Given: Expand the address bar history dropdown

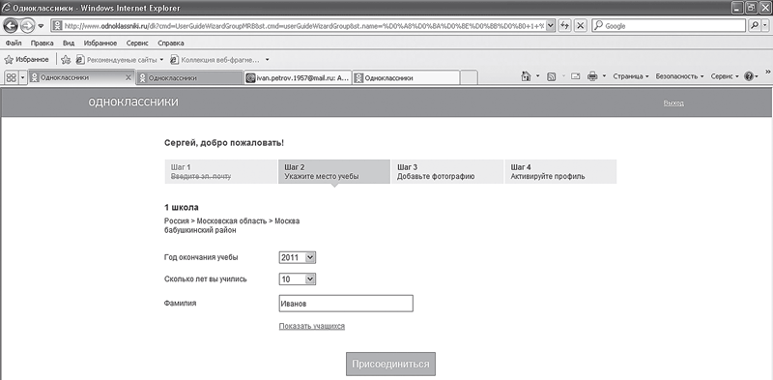Looking at the screenshot, I should point(551,26).
